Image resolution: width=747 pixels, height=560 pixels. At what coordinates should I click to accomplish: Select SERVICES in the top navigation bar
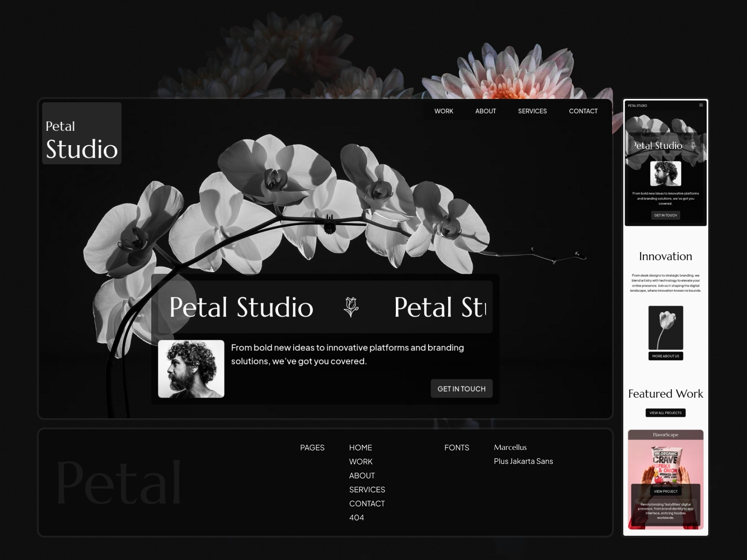click(532, 111)
